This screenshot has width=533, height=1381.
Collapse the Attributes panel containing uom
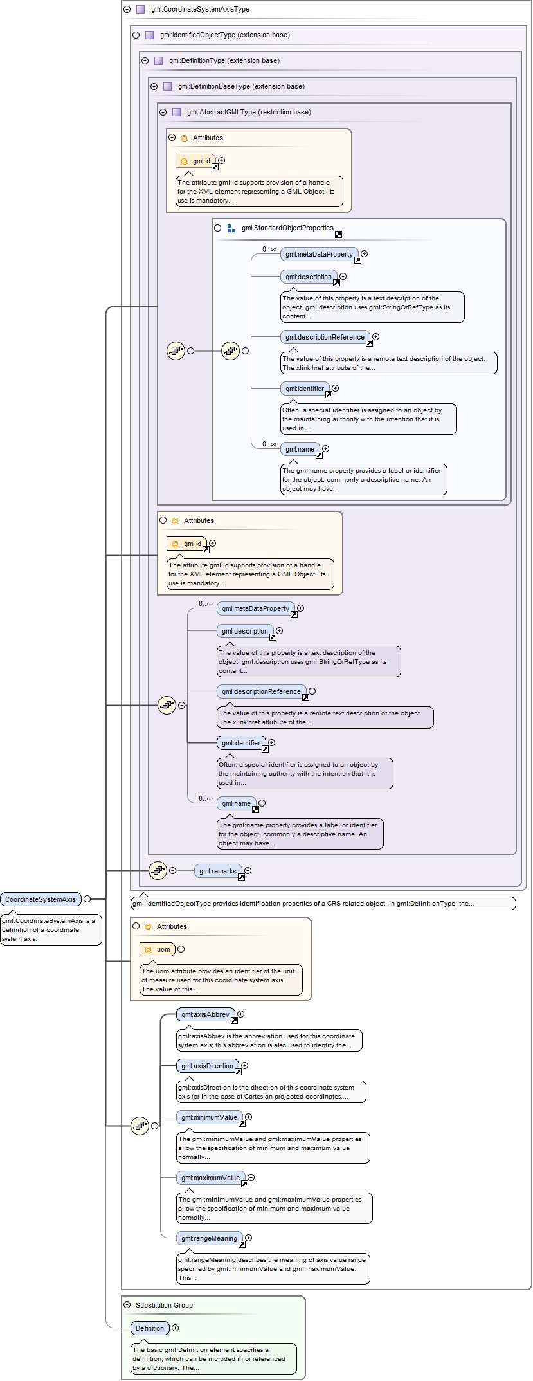(136, 927)
